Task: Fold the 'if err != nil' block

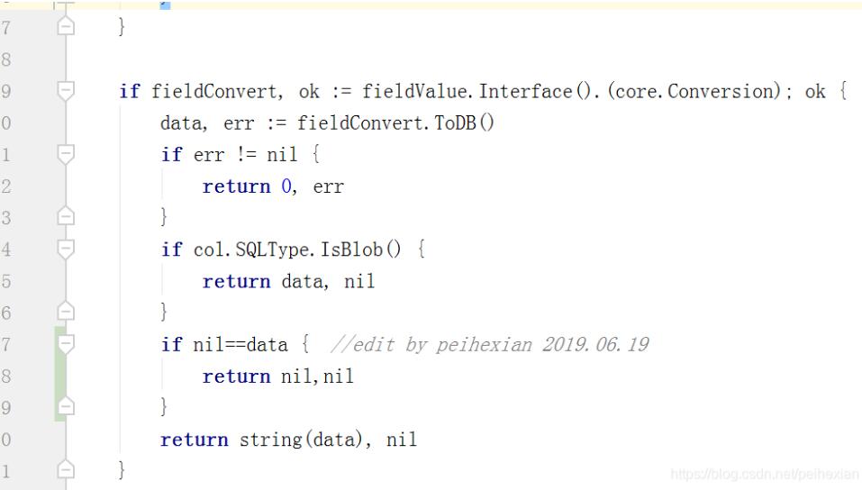Action: coord(65,154)
